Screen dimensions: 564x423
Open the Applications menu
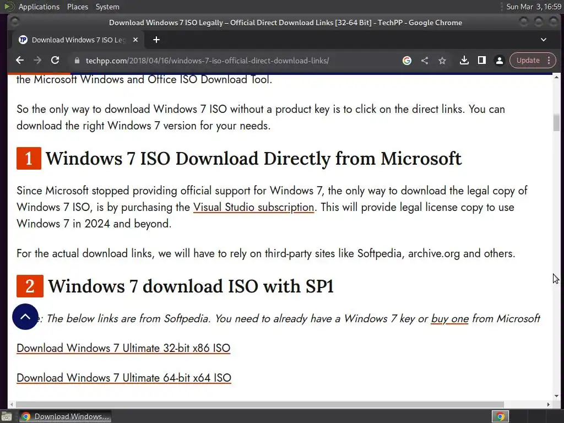[x=39, y=7]
